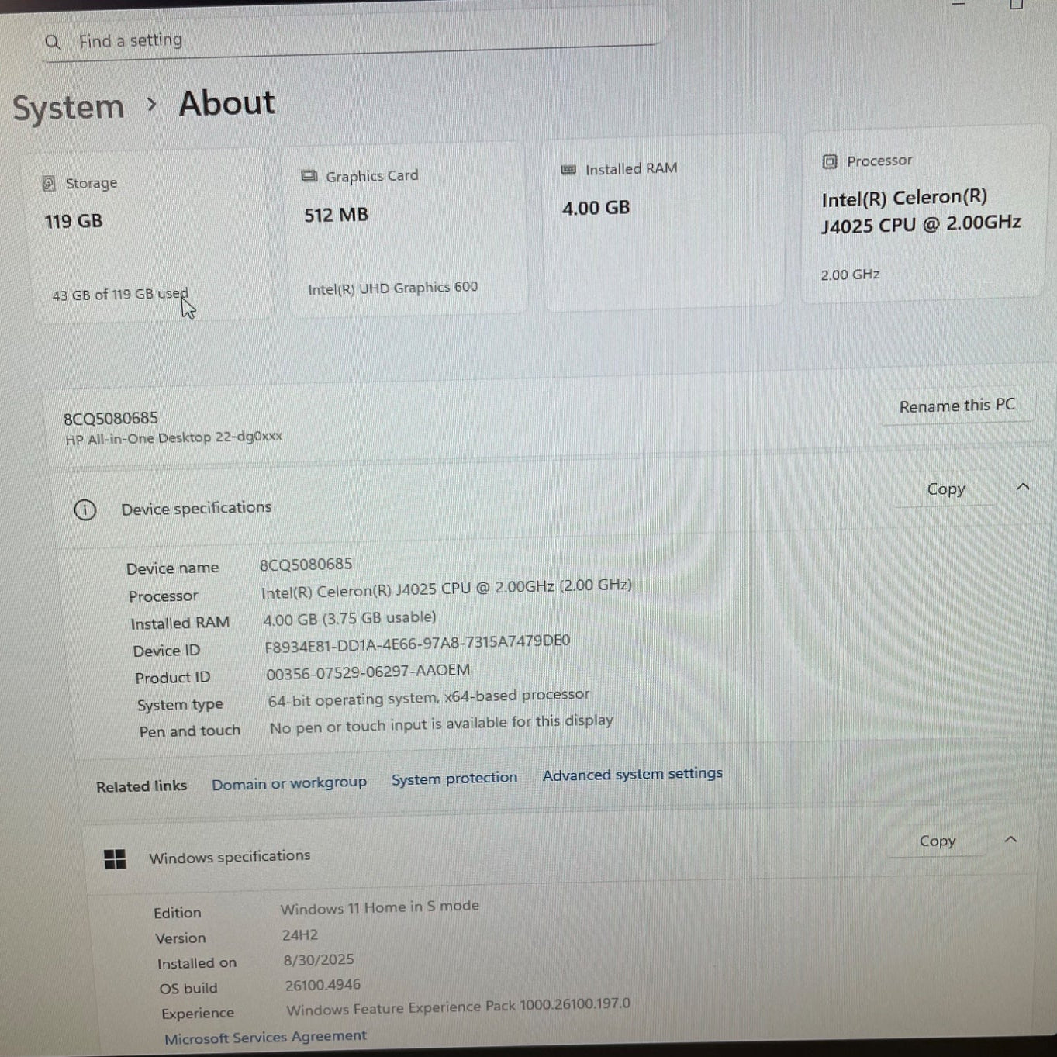The height and width of the screenshot is (1057, 1057).
Task: Select the About page heading
Action: (x=226, y=102)
